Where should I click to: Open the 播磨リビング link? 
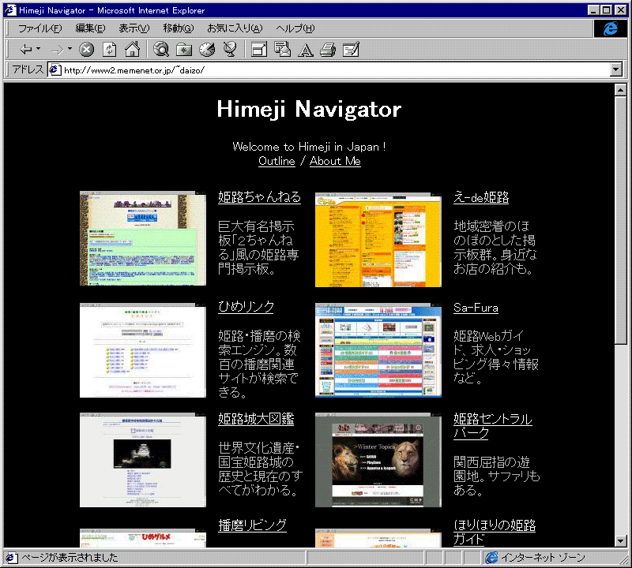[252, 525]
